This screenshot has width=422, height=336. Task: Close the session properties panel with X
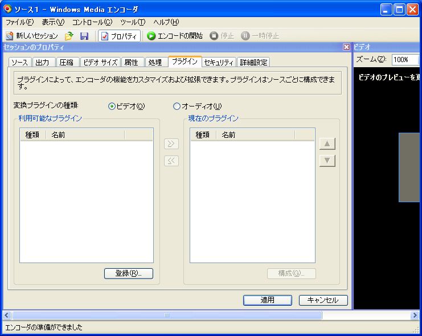click(x=346, y=47)
